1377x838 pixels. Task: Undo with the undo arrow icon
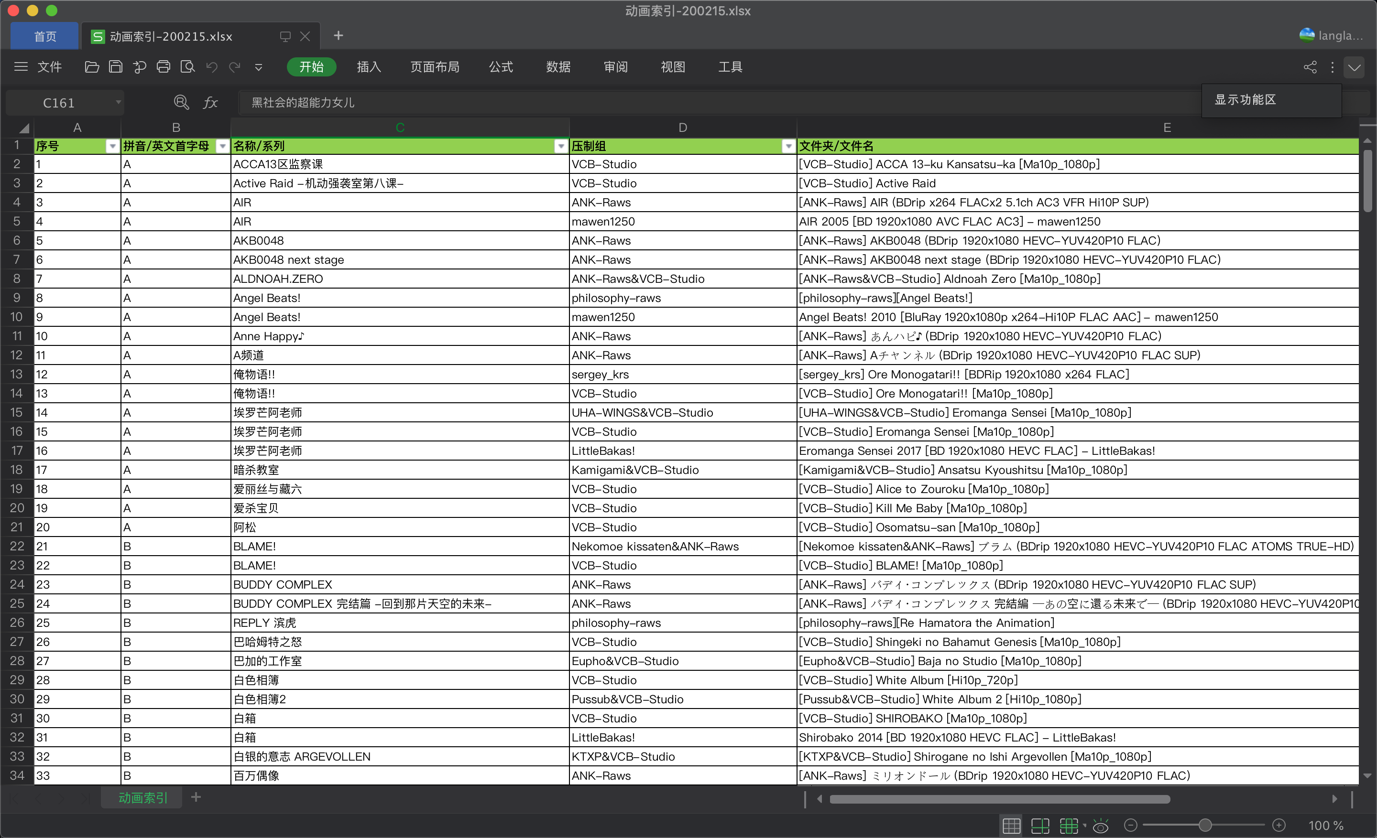coord(212,67)
